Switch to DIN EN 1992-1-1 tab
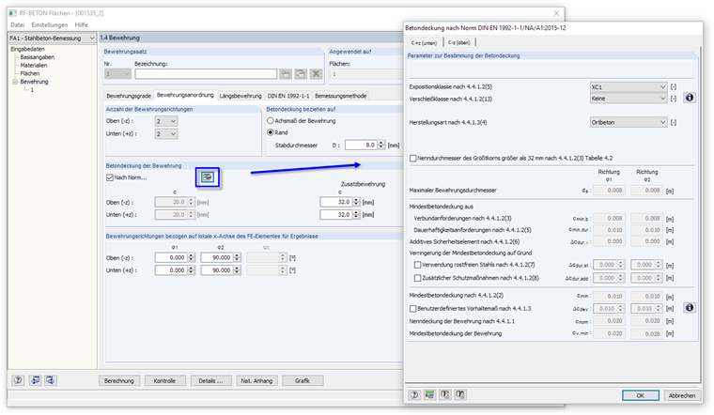This screenshot has width=714, height=415. (x=288, y=96)
